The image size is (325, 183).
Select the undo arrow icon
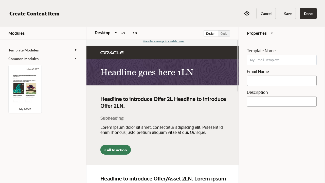(123, 33)
